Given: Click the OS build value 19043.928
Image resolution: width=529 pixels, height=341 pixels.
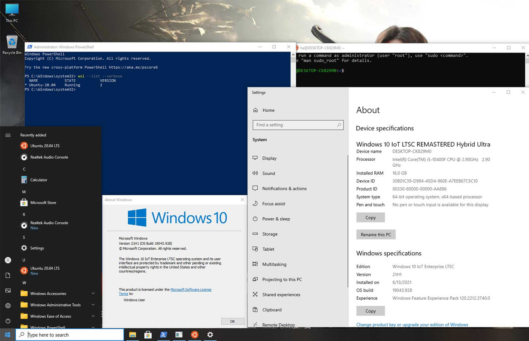Looking at the screenshot, I should point(402,290).
